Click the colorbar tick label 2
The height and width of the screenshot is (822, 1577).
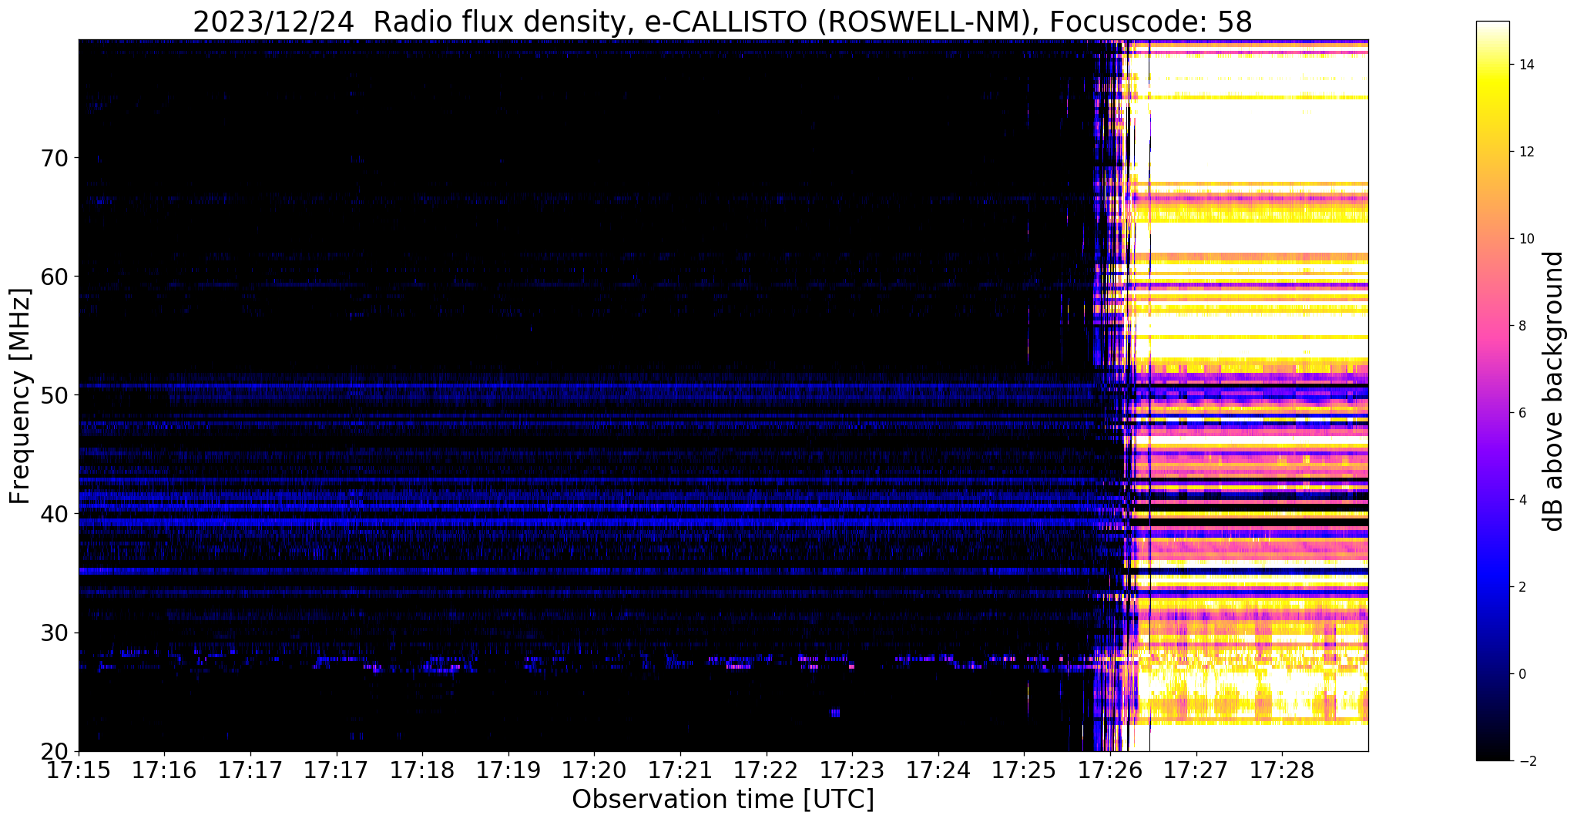(1522, 587)
